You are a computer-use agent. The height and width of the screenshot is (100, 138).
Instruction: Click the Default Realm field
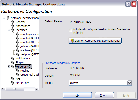(100, 21)
